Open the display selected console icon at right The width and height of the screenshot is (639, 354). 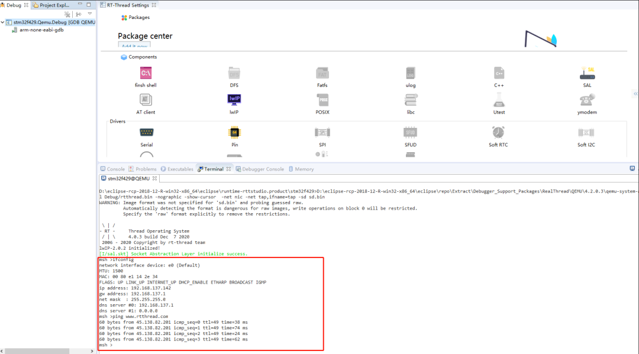tap(632, 168)
